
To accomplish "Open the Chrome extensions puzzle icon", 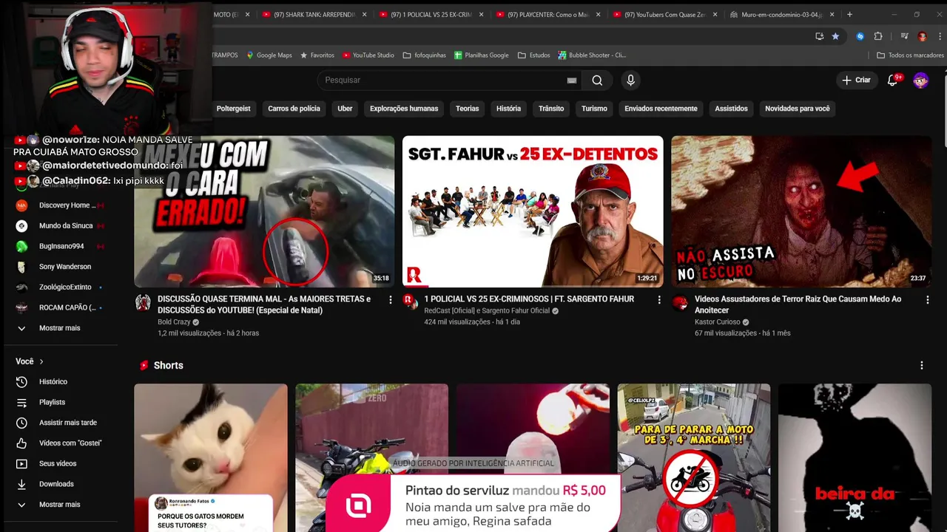I will pos(878,36).
